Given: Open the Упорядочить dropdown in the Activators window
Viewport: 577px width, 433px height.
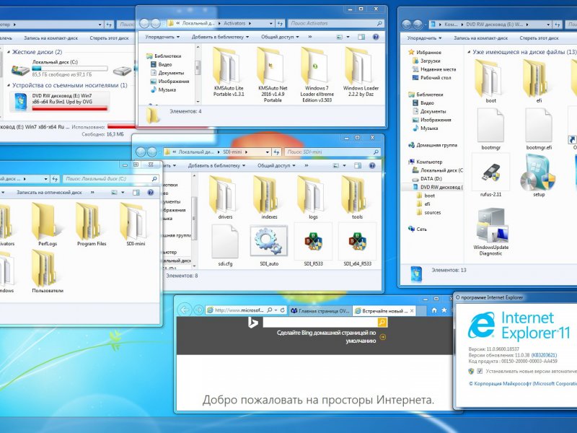Looking at the screenshot, I should coord(162,37).
